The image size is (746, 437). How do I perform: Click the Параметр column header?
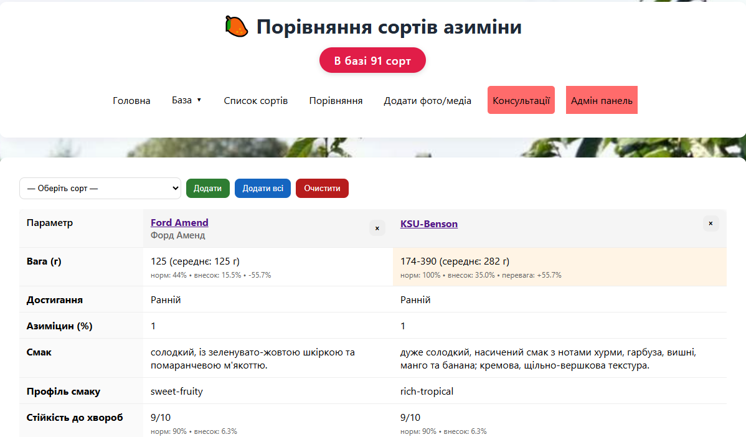click(x=50, y=223)
